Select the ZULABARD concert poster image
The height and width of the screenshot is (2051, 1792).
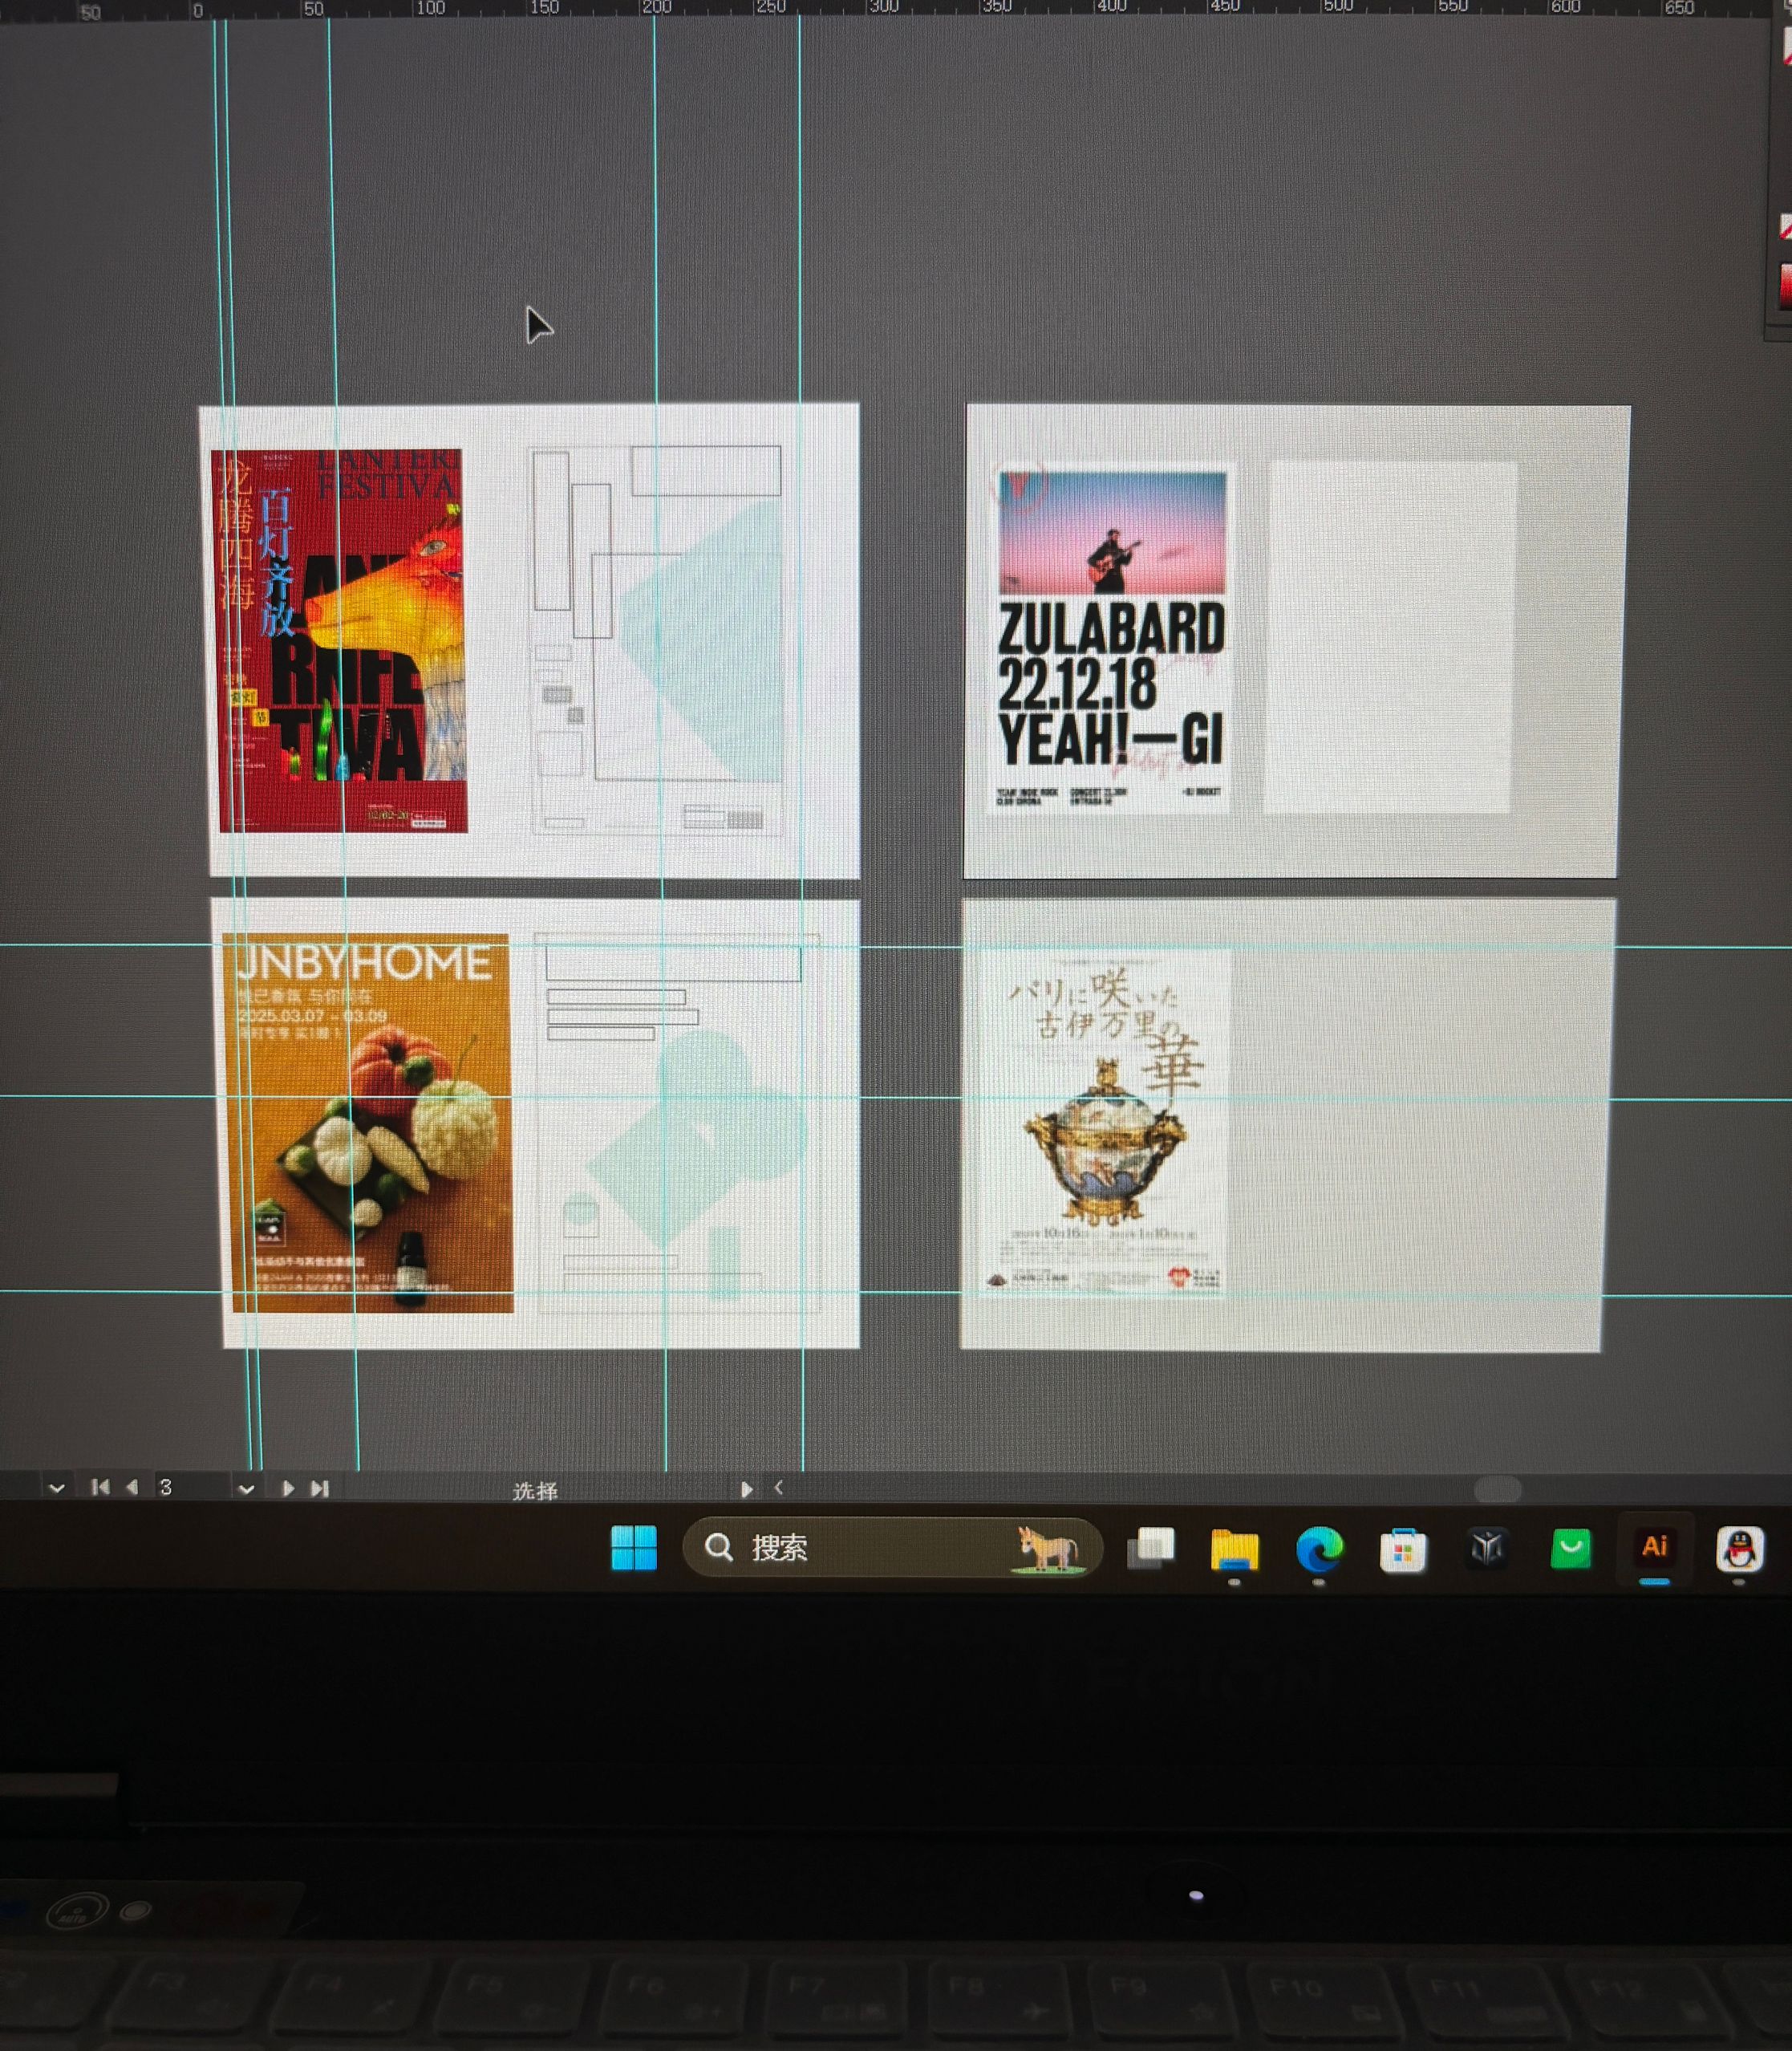pyautogui.click(x=1110, y=640)
